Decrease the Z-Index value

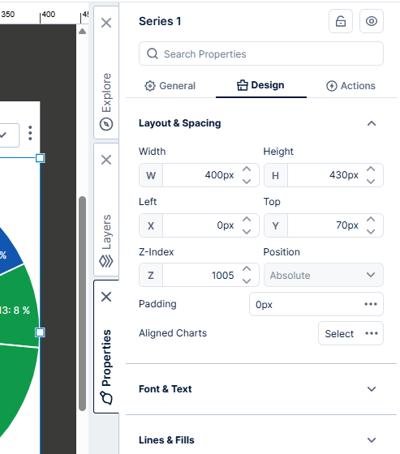tap(247, 281)
